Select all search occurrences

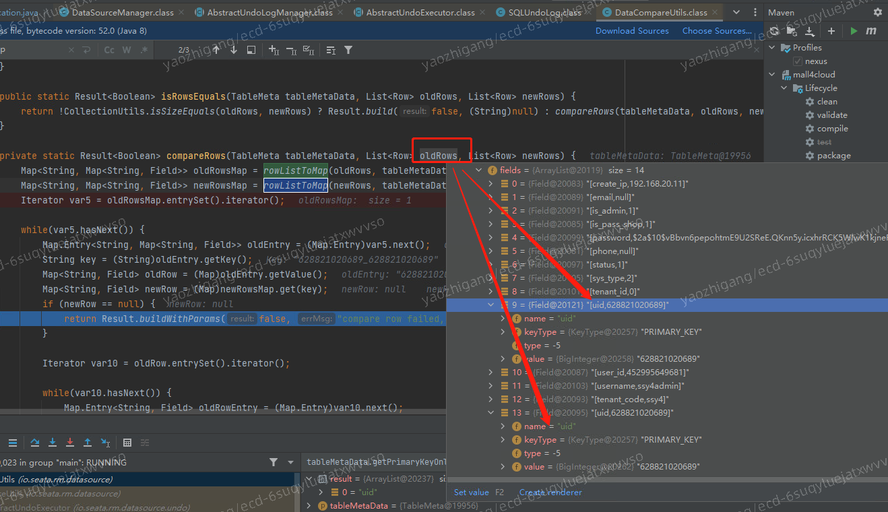(309, 50)
